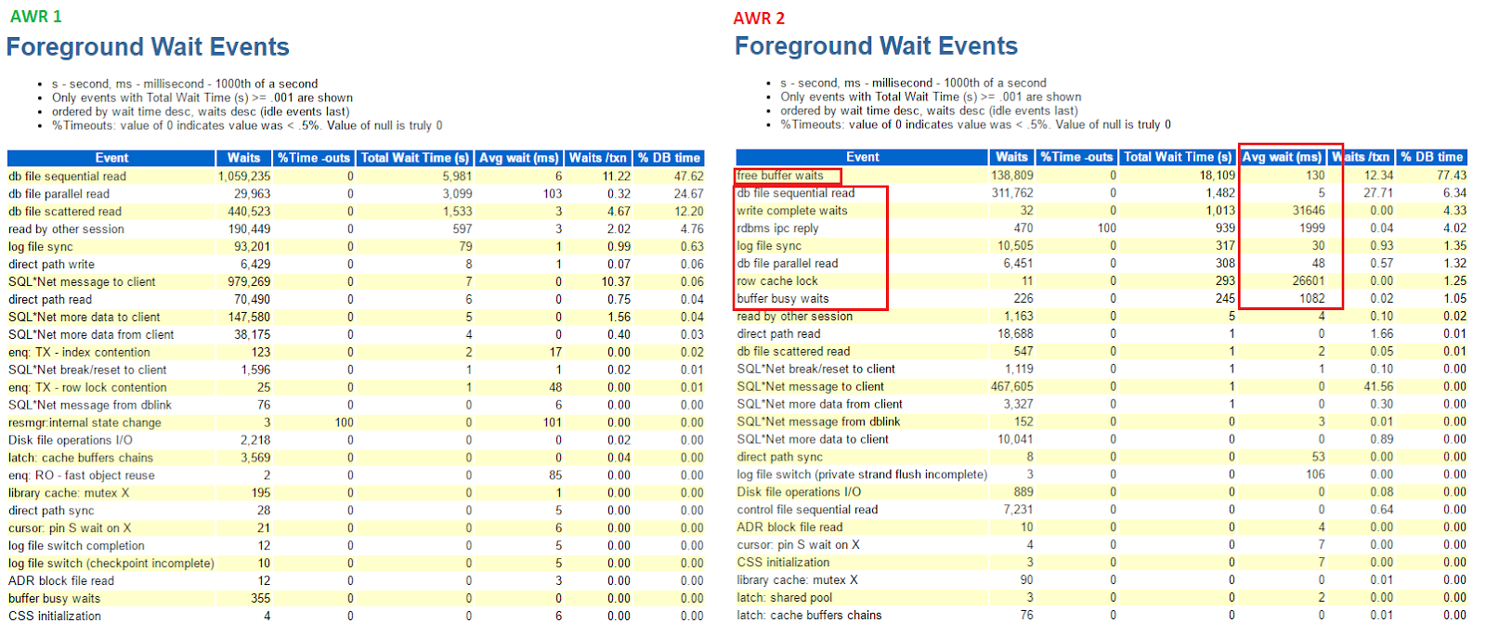Click the Waits /txn header in AWR 1 table
Screen dimensions: 1486x623
[x=598, y=158]
